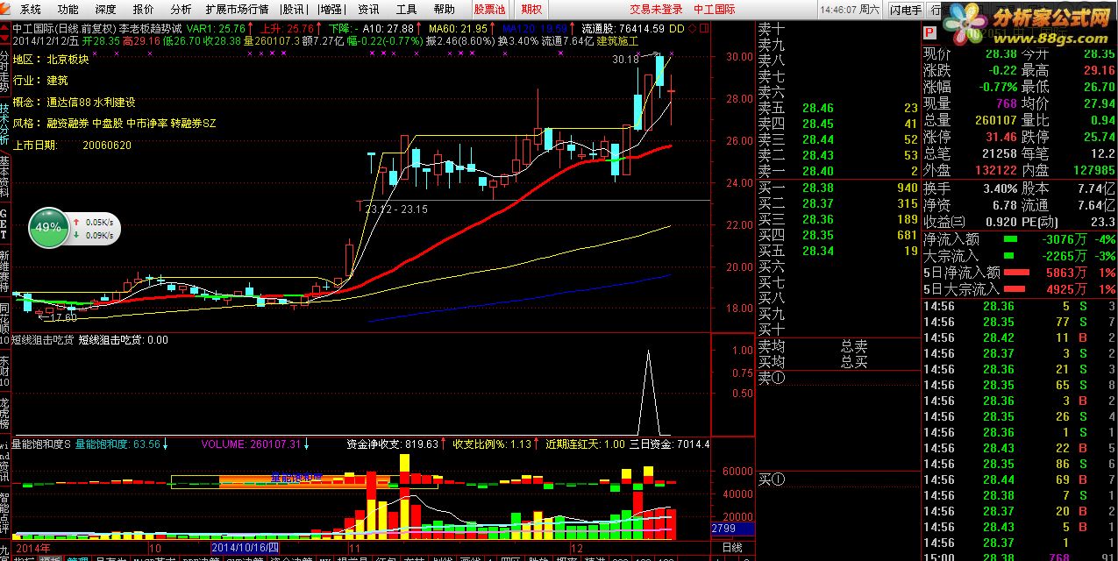Click the blue 2799 value box
This screenshot has height=561, width=1118.
tap(731, 529)
